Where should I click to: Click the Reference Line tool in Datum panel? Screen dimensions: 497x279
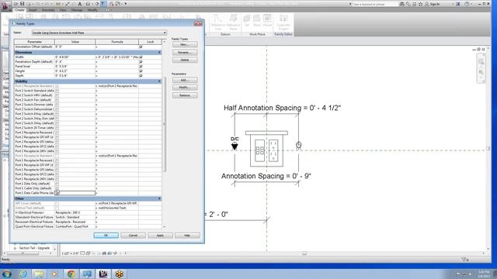(217, 22)
